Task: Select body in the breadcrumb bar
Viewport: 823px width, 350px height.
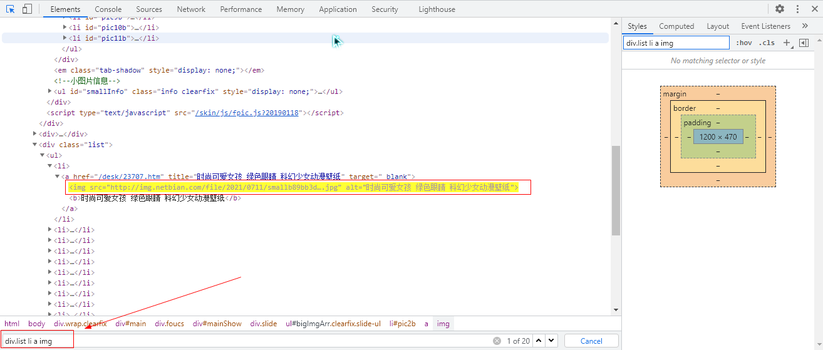Action: [x=36, y=324]
